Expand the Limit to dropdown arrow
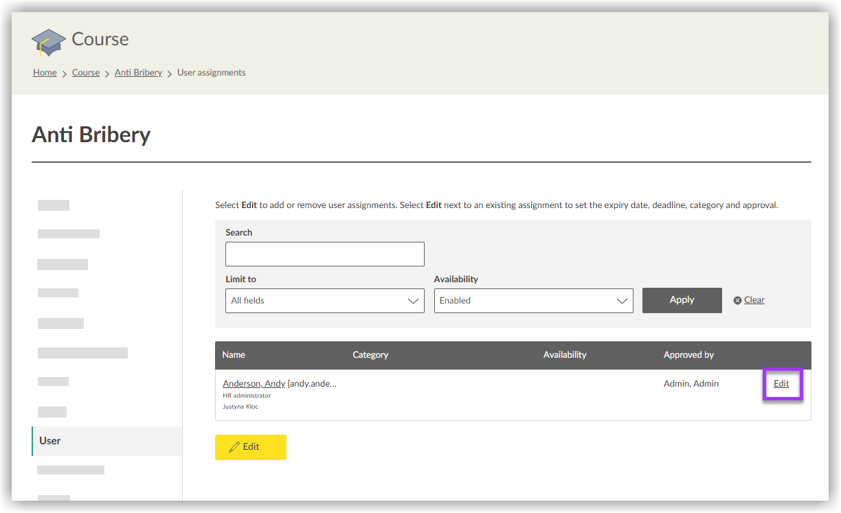Viewport: 841px width, 513px height. coord(414,301)
